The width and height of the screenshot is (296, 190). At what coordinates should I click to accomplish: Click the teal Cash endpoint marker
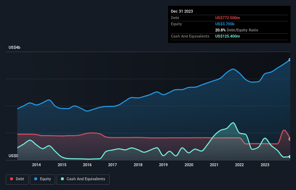[x=290, y=157]
